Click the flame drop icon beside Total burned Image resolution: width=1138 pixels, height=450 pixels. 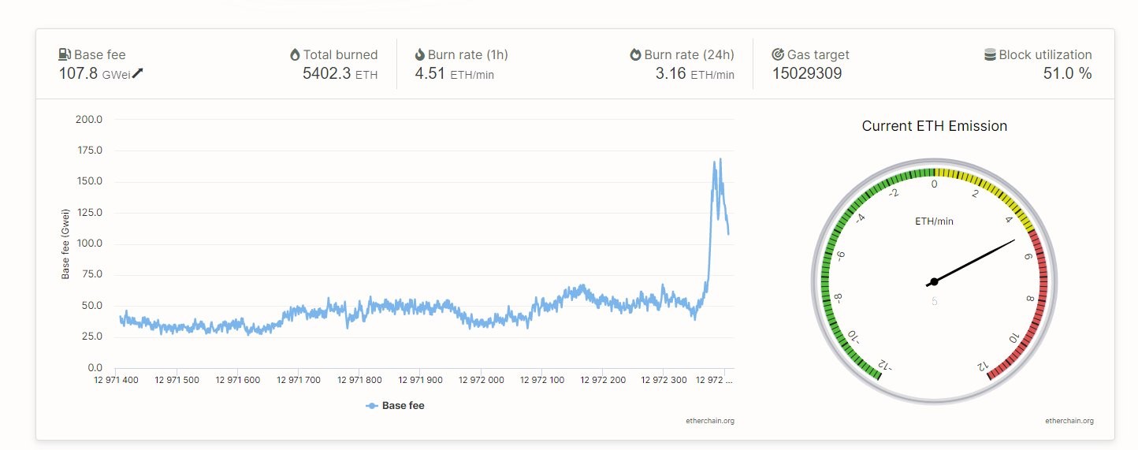tap(295, 54)
